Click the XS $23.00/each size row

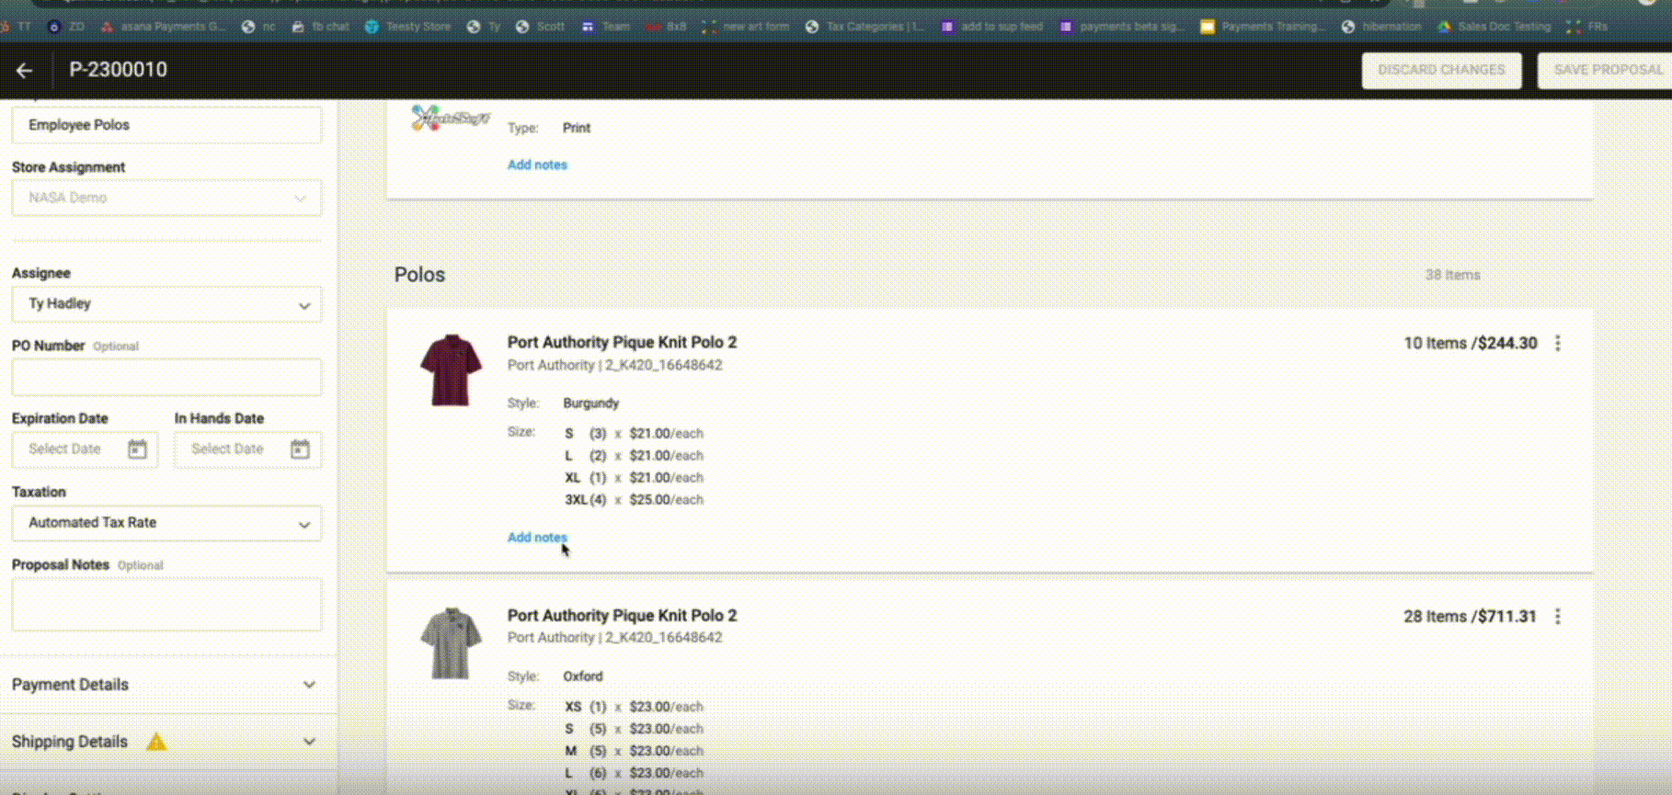click(x=634, y=707)
